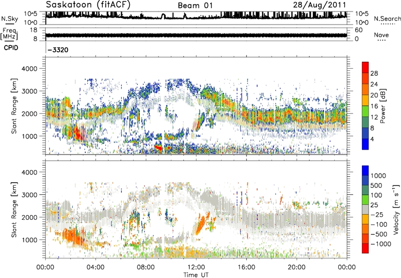Click the "500" label on Velocity colorbar

pos(376,186)
